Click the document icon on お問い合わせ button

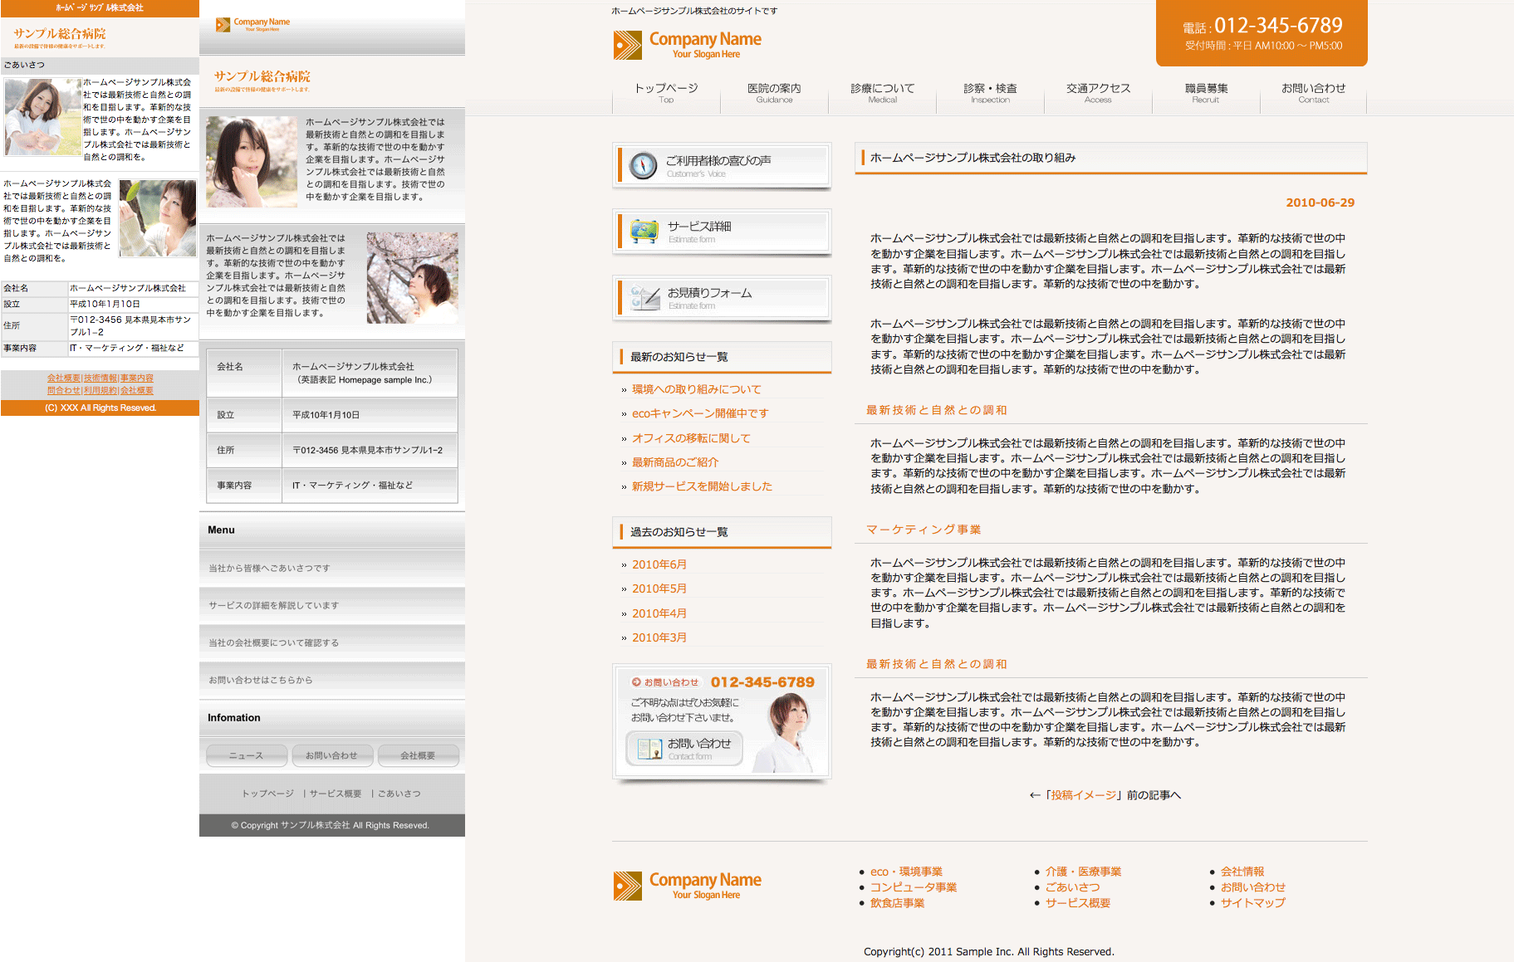[649, 749]
